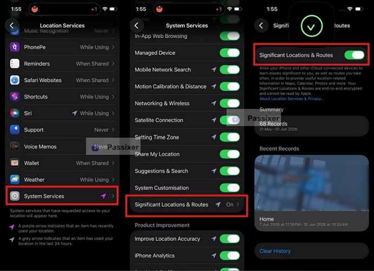
Task: Open the Shortcuts location row
Action: [x=62, y=96]
